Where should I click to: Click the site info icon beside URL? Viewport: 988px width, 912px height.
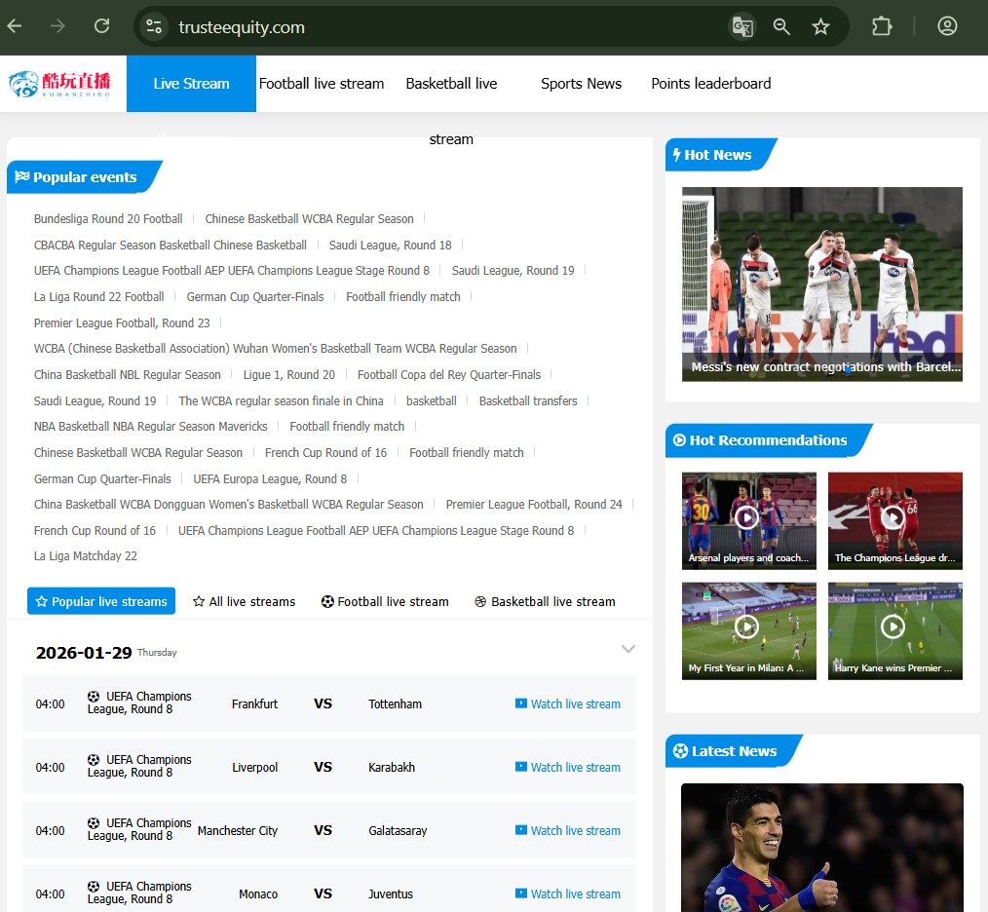[x=154, y=26]
